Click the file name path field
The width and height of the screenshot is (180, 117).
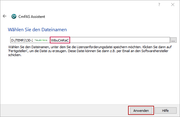(x=90, y=40)
